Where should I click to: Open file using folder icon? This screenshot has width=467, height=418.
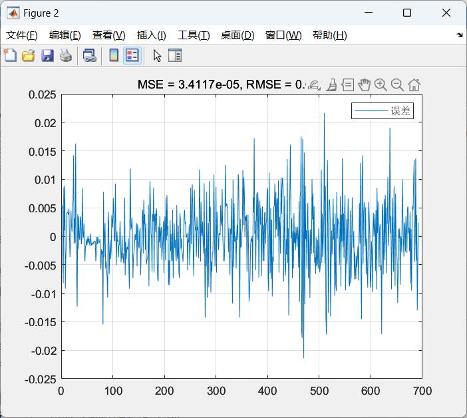pos(28,56)
